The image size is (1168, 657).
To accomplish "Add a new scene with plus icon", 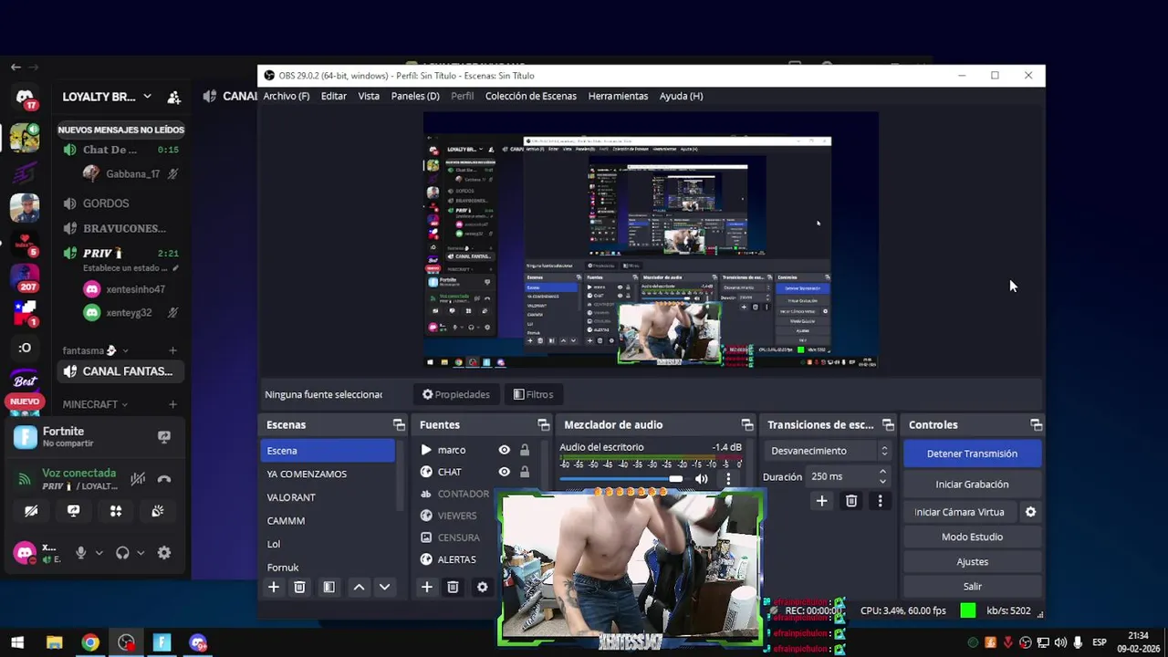I will (273, 588).
